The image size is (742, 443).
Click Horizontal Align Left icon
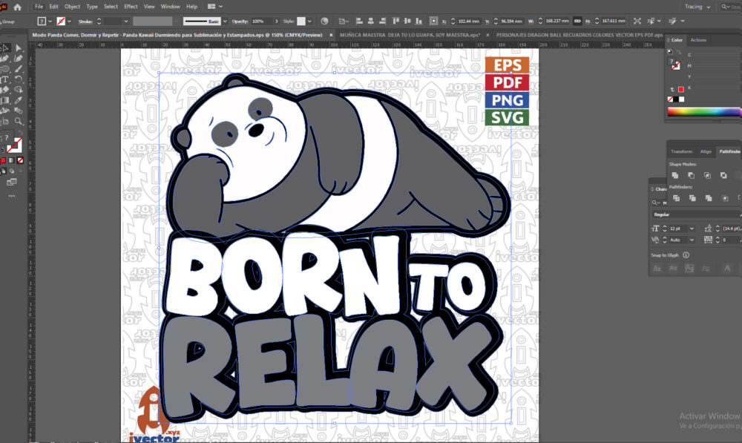(x=359, y=21)
